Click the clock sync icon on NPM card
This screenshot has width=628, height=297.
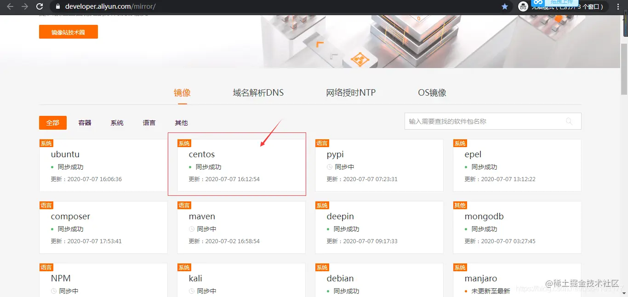[x=53, y=291]
